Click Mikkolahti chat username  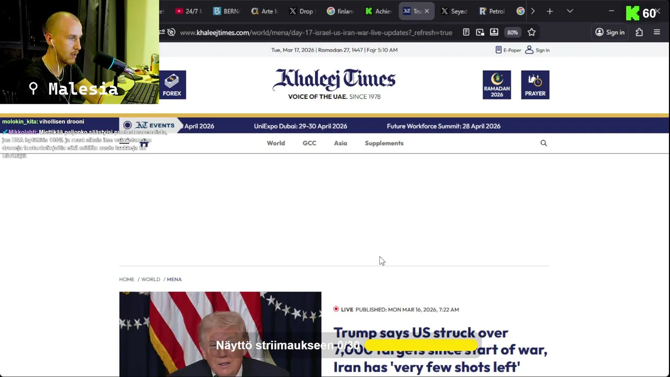point(22,132)
